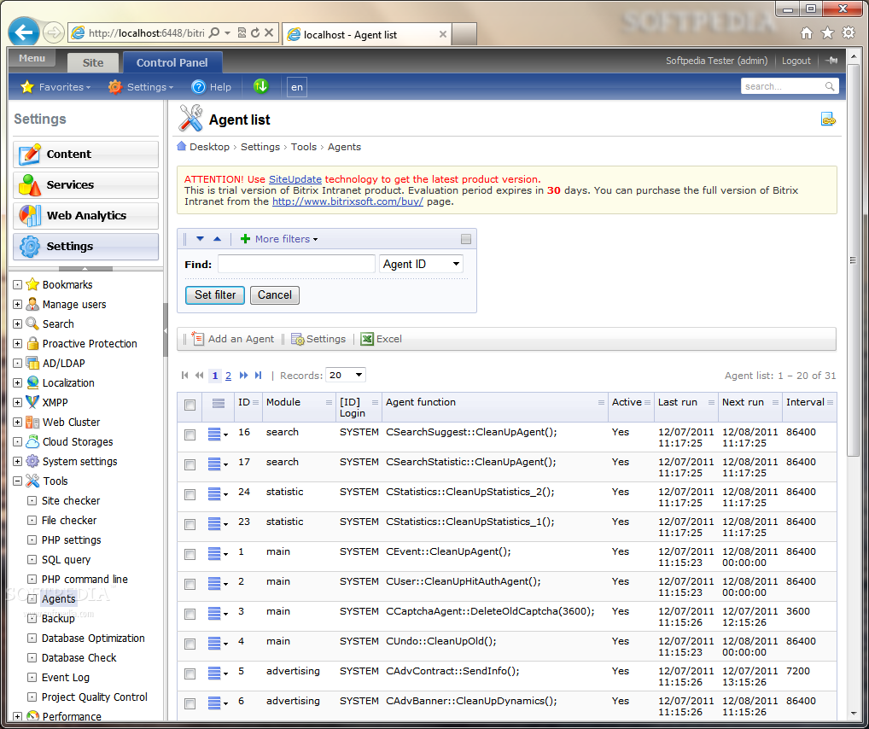Open the Content section in sidebar

pos(85,155)
